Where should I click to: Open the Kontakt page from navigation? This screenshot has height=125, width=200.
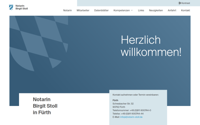185,10
